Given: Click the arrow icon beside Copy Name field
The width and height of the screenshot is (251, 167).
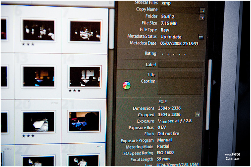Looking at the screenshot, I should (202, 10).
